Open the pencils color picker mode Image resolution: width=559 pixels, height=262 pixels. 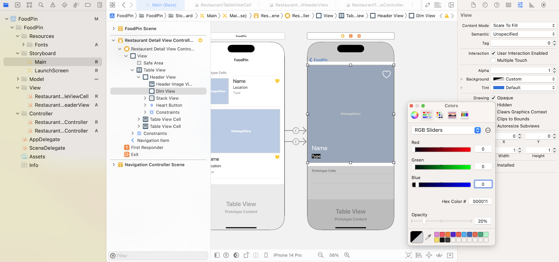pyautogui.click(x=465, y=115)
